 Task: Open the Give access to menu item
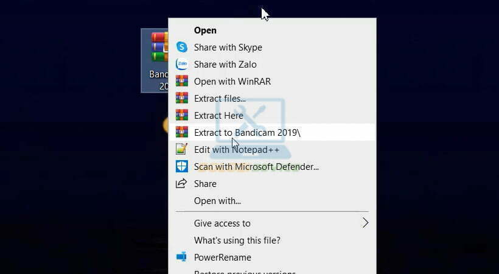[222, 223]
